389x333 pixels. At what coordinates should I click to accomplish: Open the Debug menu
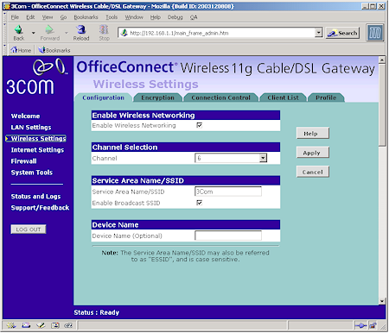[175, 17]
